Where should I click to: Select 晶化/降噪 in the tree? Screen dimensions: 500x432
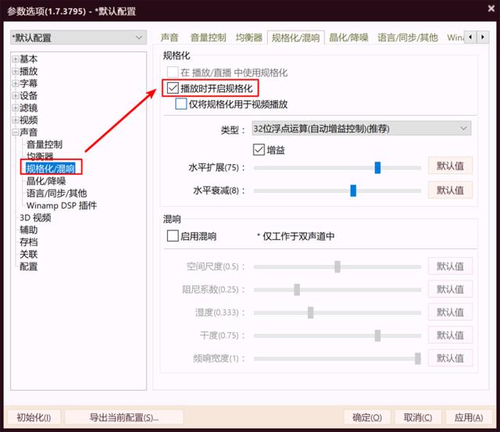tap(46, 180)
